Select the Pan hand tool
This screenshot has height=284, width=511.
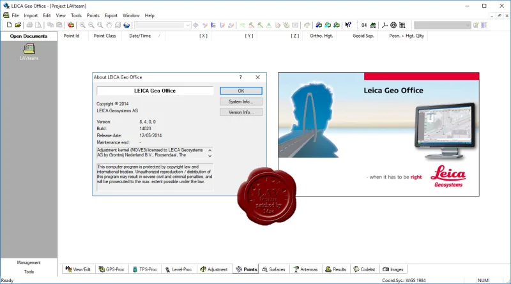(109, 25)
